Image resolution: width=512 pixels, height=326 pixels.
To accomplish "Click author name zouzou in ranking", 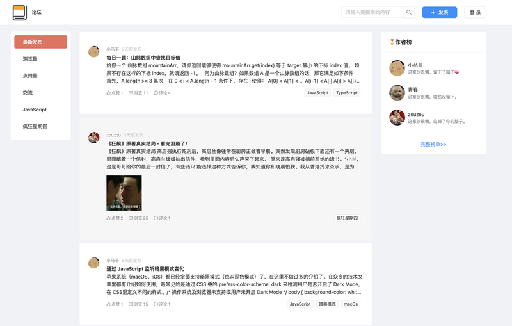I will tap(416, 115).
